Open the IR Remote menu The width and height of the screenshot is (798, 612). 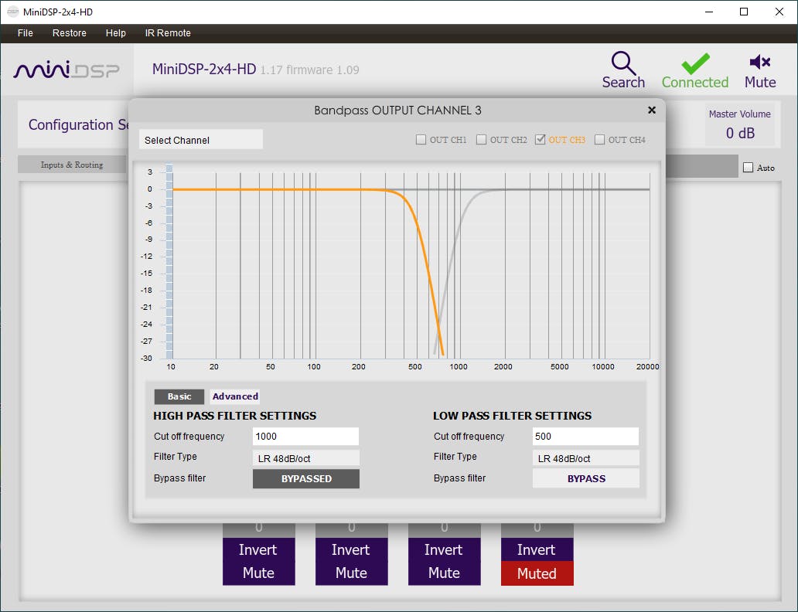pos(168,33)
